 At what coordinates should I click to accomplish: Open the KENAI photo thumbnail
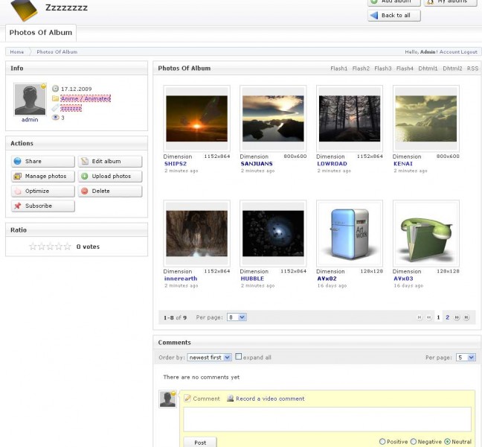(426, 118)
